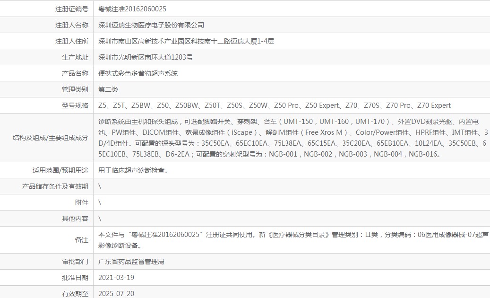This screenshot has height=298, width=490.
Task: Click the 产品名称 label
Action: coord(75,73)
